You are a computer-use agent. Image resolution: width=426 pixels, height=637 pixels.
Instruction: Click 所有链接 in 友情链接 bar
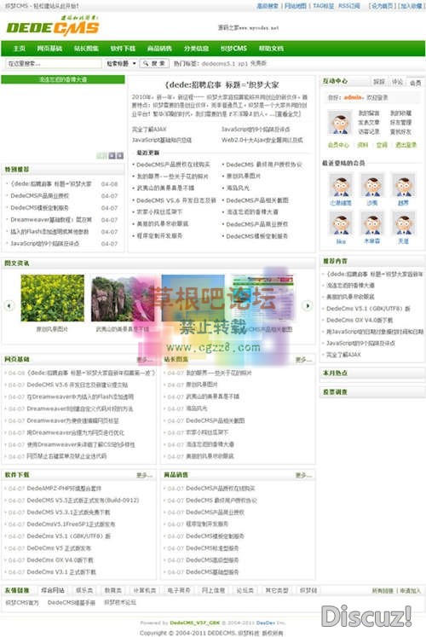(383, 591)
